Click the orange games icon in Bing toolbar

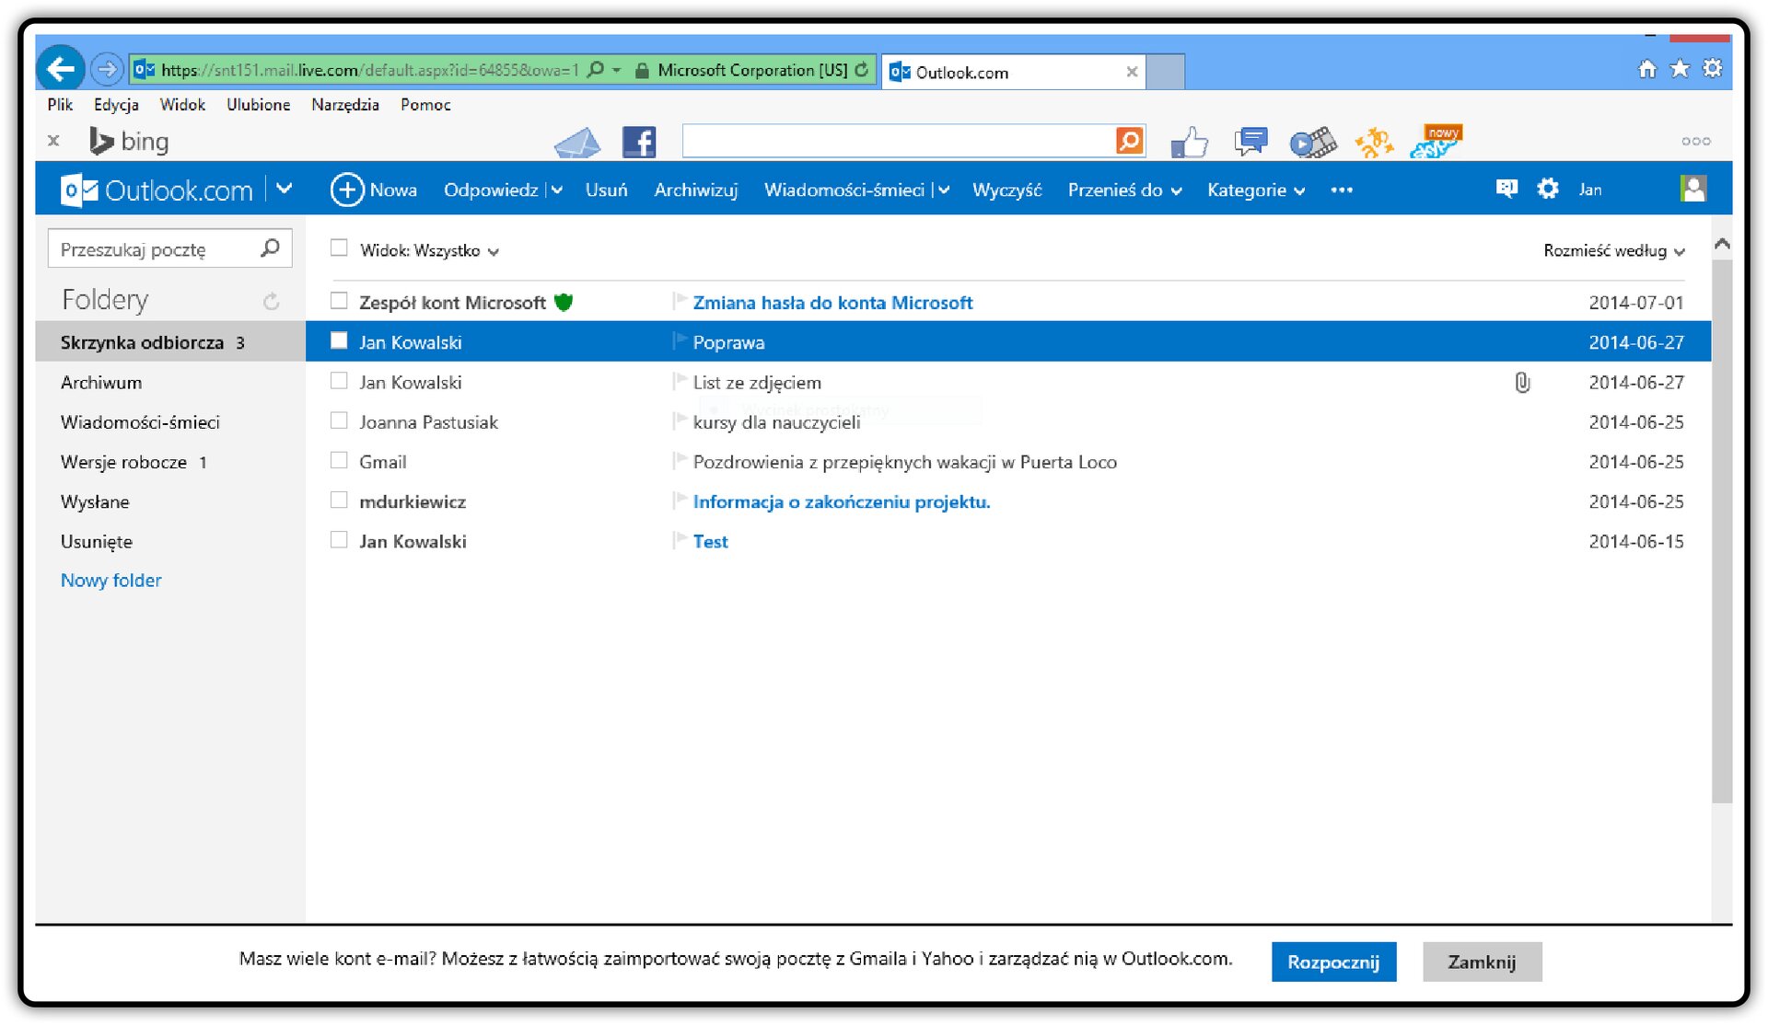[x=1374, y=143]
